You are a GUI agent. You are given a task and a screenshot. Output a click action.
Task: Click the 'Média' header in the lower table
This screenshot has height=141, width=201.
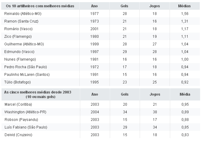point(184,94)
